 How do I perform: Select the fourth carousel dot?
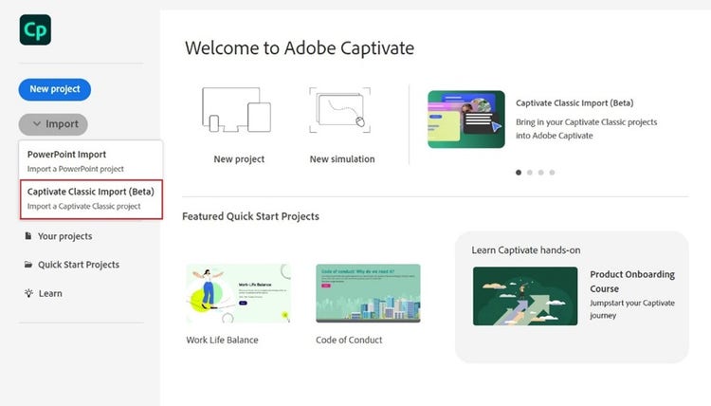point(552,173)
